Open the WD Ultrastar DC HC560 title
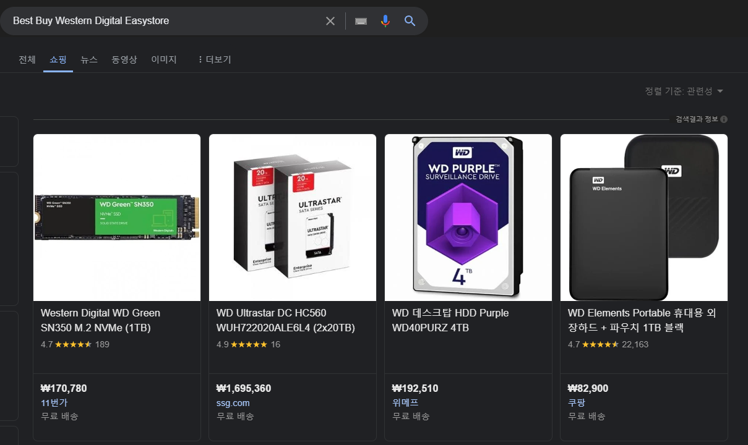The height and width of the screenshot is (445, 748). click(286, 320)
